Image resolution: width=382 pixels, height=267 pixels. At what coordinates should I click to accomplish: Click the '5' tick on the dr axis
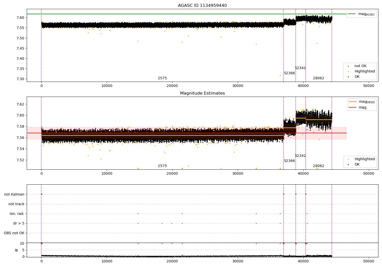(x=23, y=250)
